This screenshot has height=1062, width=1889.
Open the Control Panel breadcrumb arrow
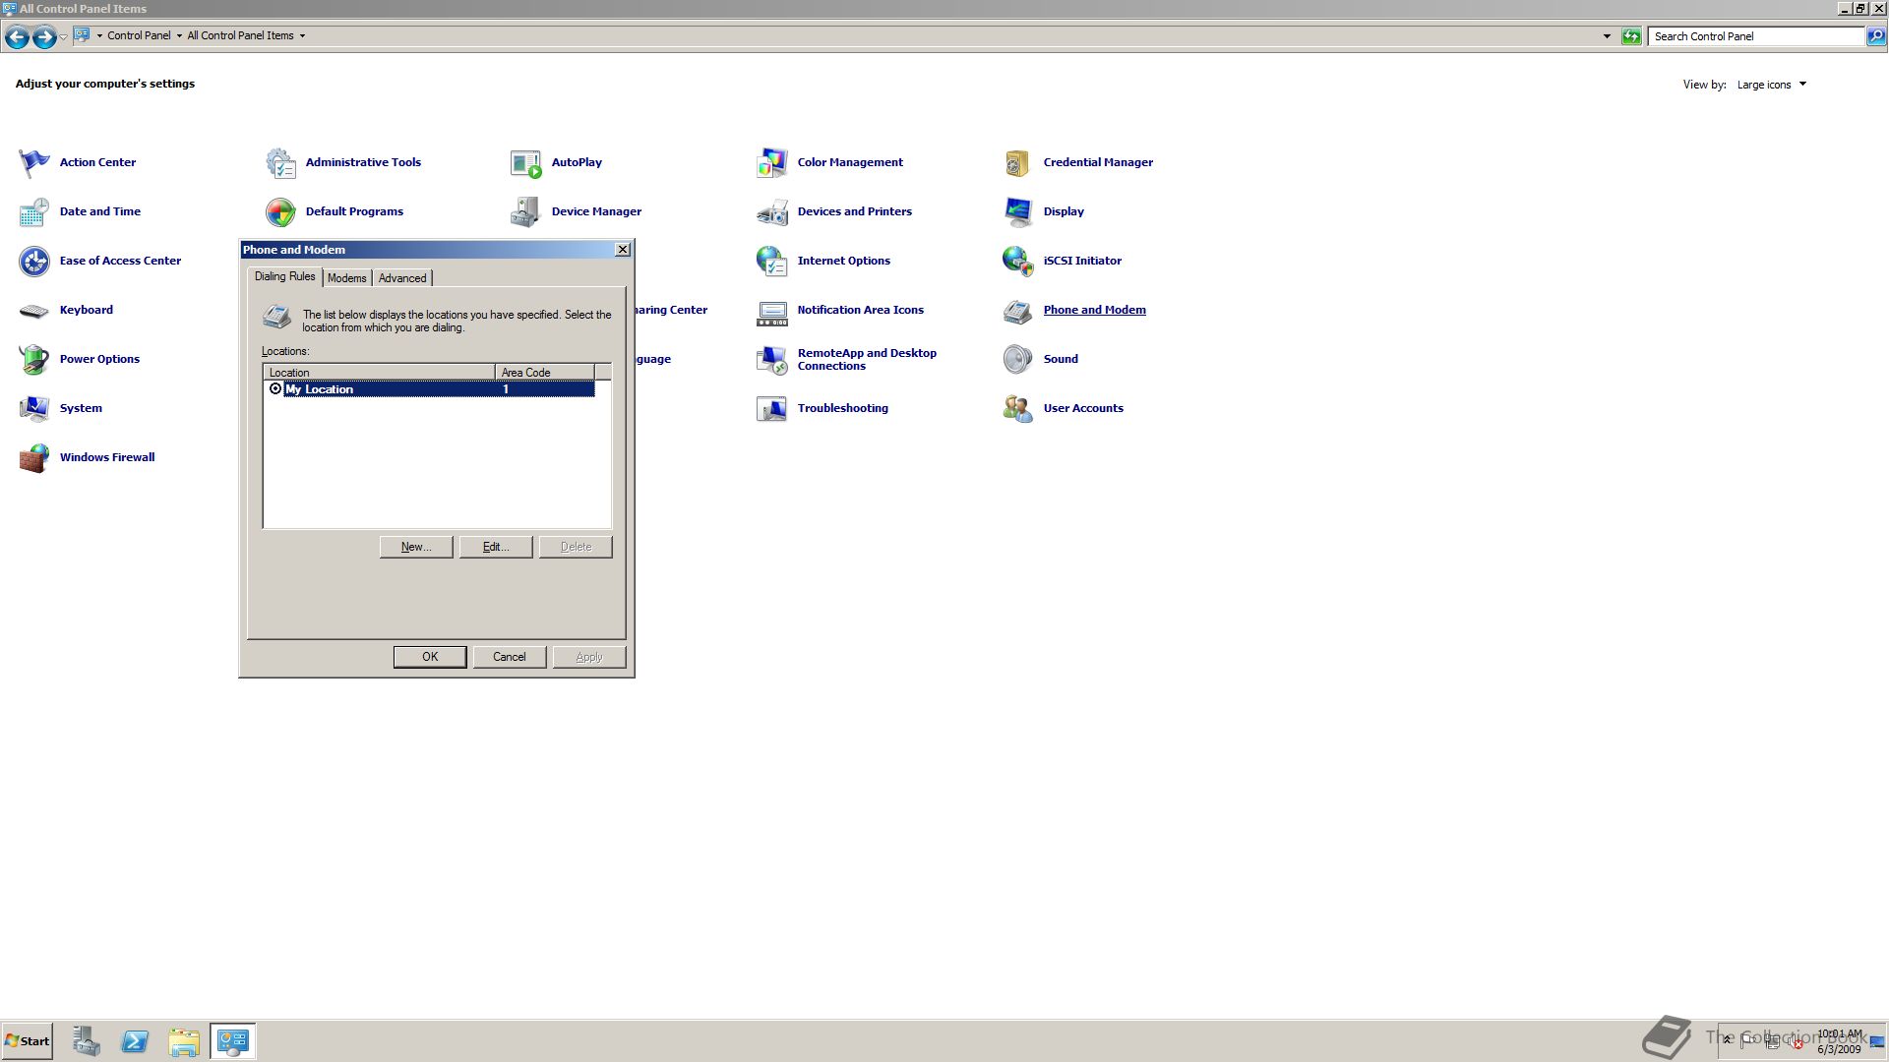(x=179, y=35)
